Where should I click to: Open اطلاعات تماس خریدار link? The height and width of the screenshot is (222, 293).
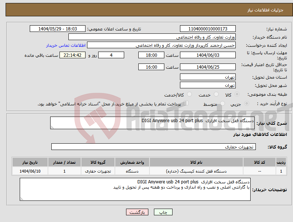pyautogui.click(x=66, y=45)
